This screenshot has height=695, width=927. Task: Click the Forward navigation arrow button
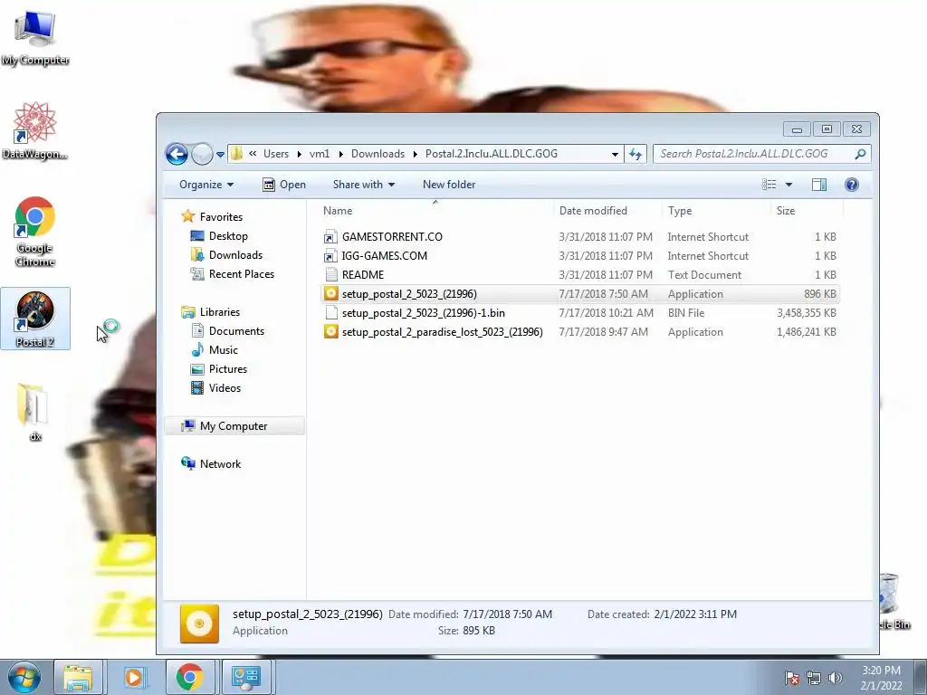click(x=202, y=154)
